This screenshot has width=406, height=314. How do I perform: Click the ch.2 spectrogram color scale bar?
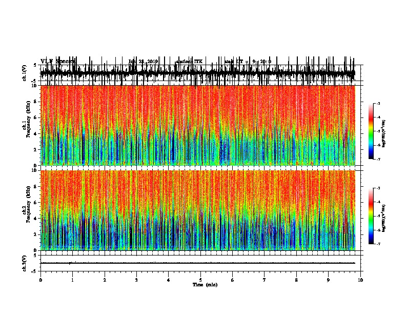tap(371, 216)
